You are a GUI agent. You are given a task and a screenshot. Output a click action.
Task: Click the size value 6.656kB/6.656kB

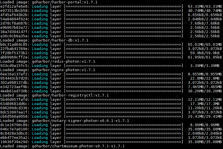[205, 15]
